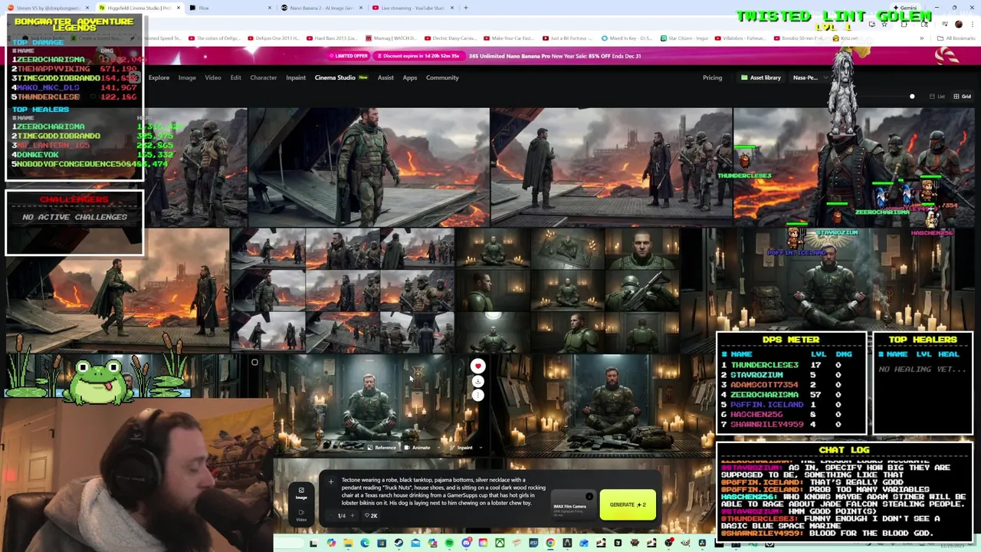Viewport: 981px width, 552px height.
Task: Click the LIMITED OFFER banner badge
Action: (x=349, y=56)
